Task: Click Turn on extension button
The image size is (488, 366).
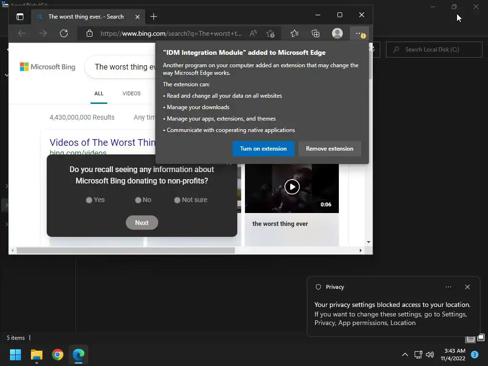Action: 263,149
